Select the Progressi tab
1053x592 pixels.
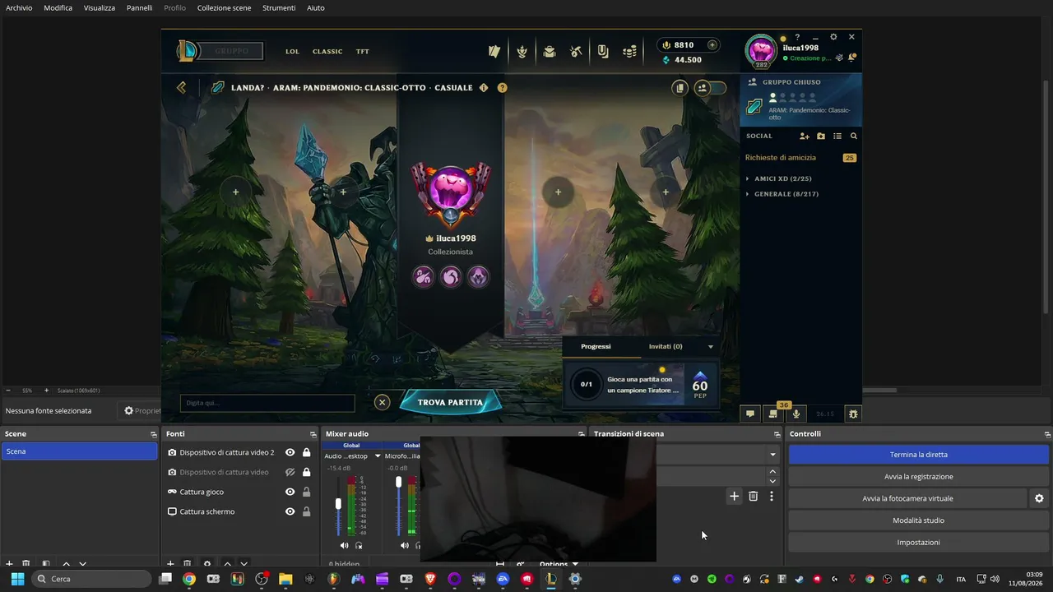(596, 346)
